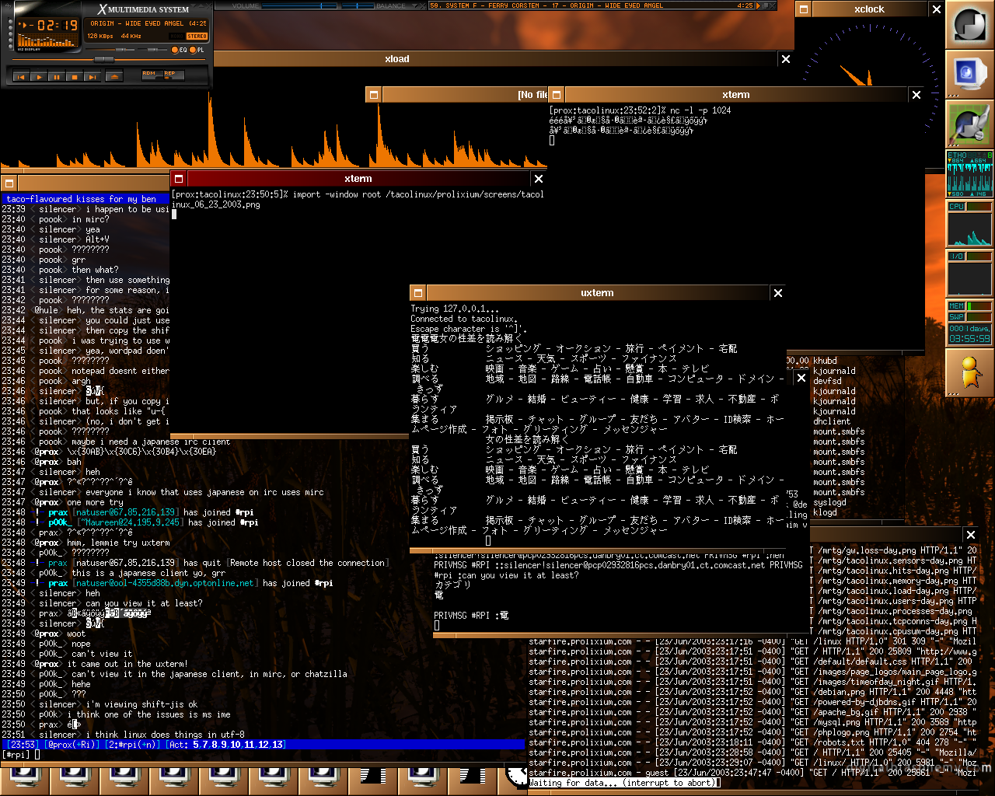Click the XMMS song position seek slider

pos(109,59)
